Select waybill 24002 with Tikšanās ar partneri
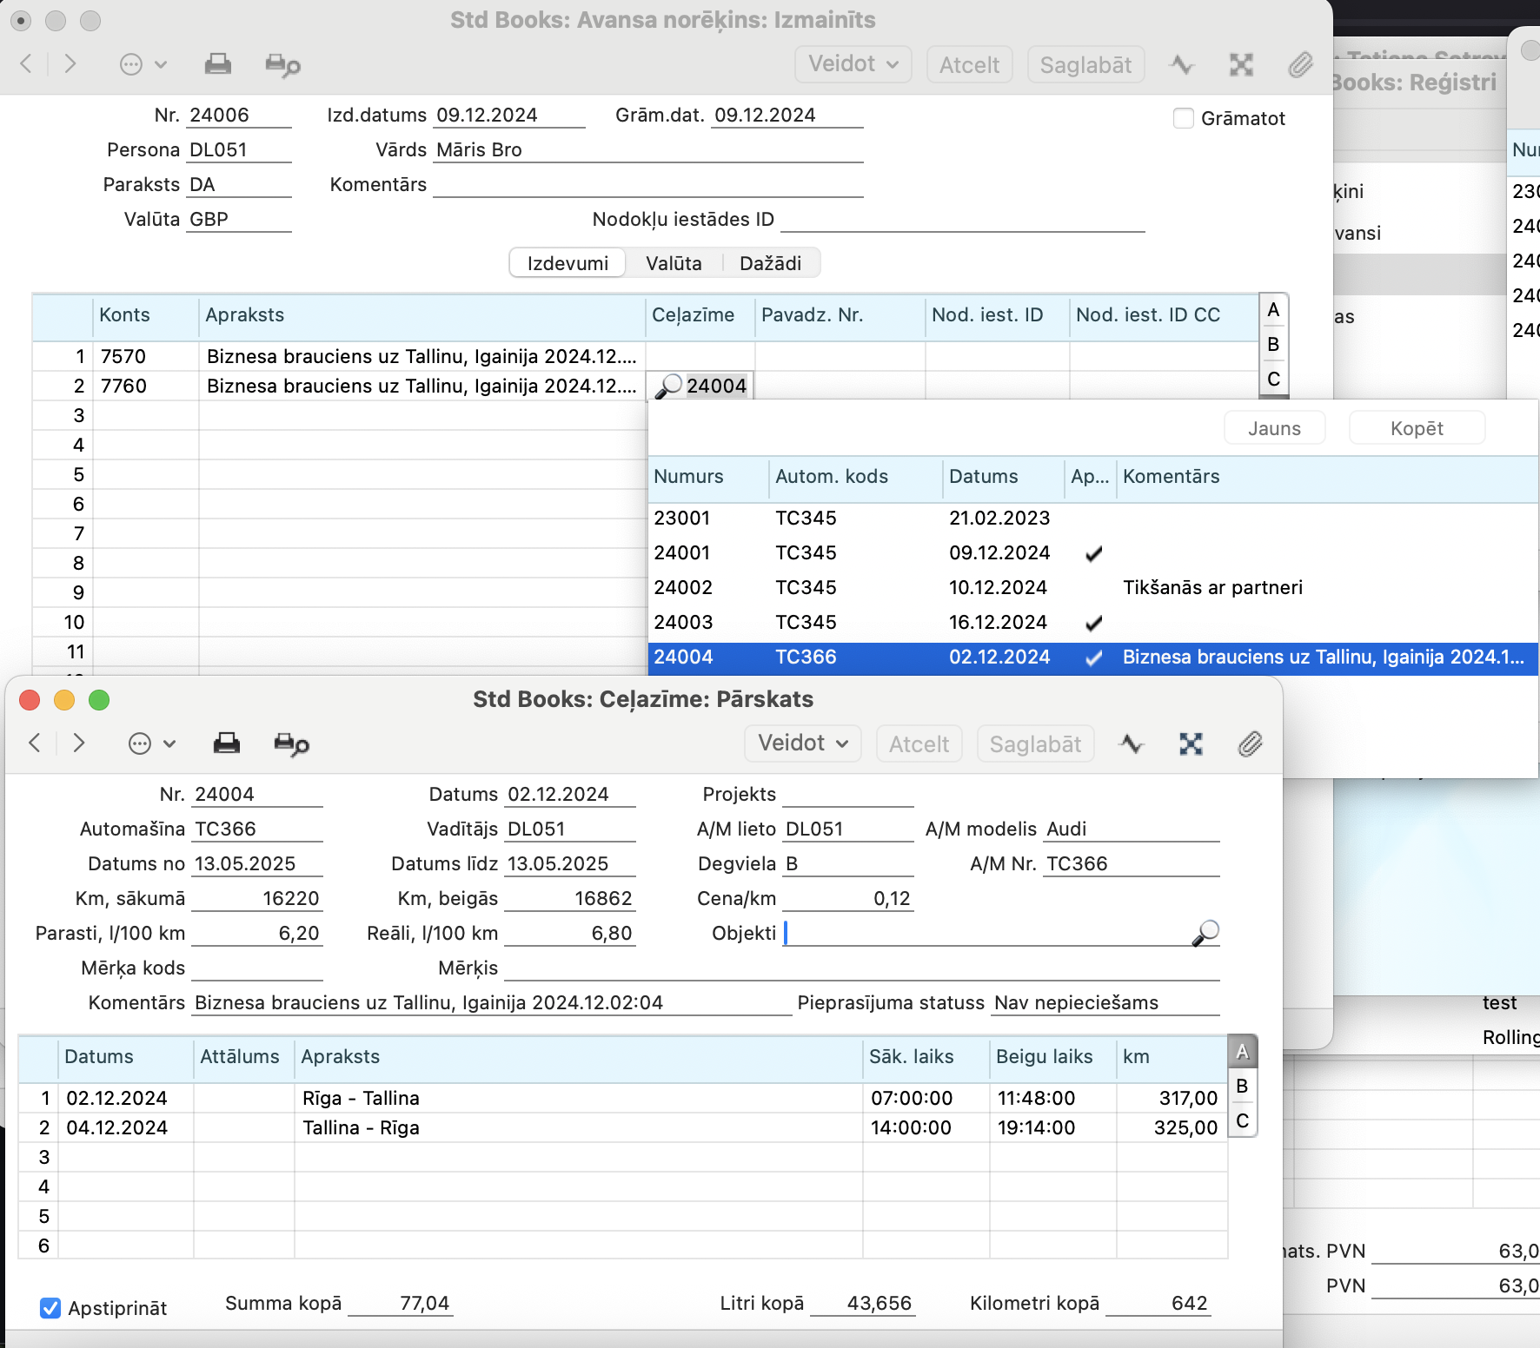Image resolution: width=1540 pixels, height=1348 pixels. [x=1093, y=588]
